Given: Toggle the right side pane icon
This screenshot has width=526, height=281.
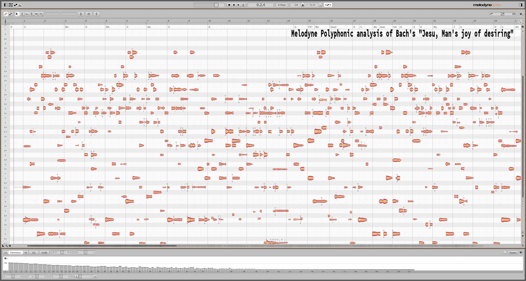Looking at the screenshot, I should [521, 5].
